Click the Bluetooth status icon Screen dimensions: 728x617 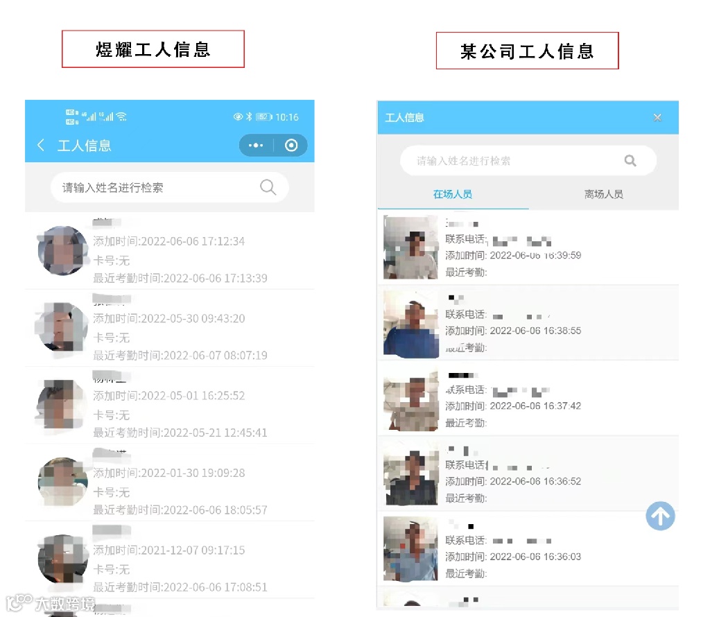(x=250, y=116)
